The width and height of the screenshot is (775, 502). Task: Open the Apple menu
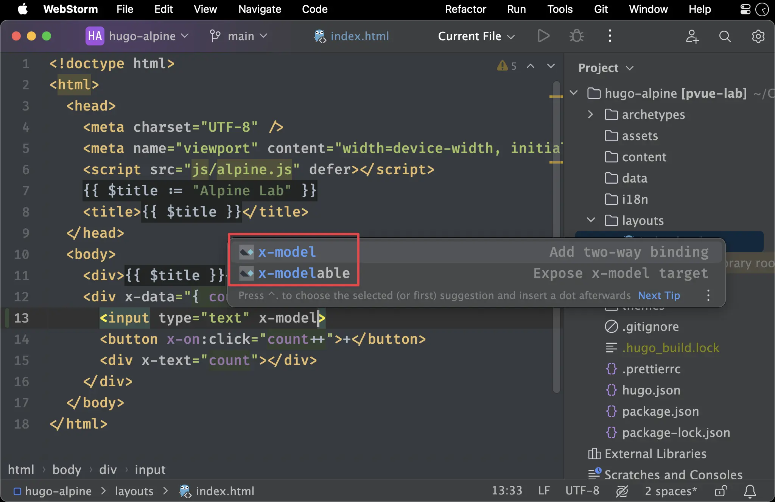[x=23, y=9]
